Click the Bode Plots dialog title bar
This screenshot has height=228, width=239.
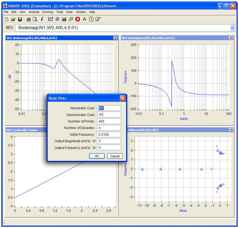tap(87, 98)
